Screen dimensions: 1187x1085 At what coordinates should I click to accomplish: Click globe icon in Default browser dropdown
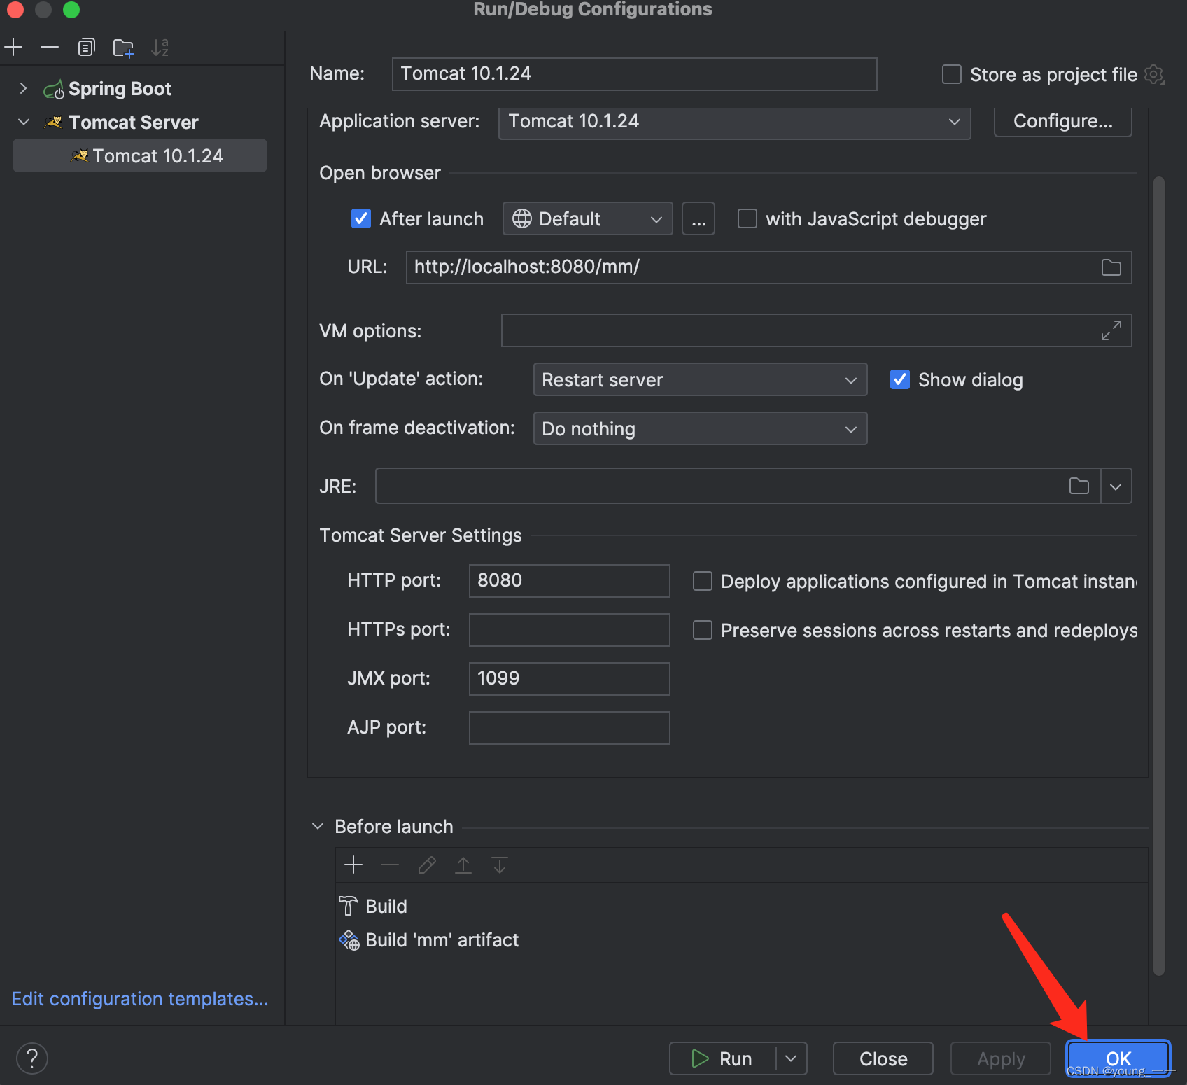pyautogui.click(x=522, y=219)
